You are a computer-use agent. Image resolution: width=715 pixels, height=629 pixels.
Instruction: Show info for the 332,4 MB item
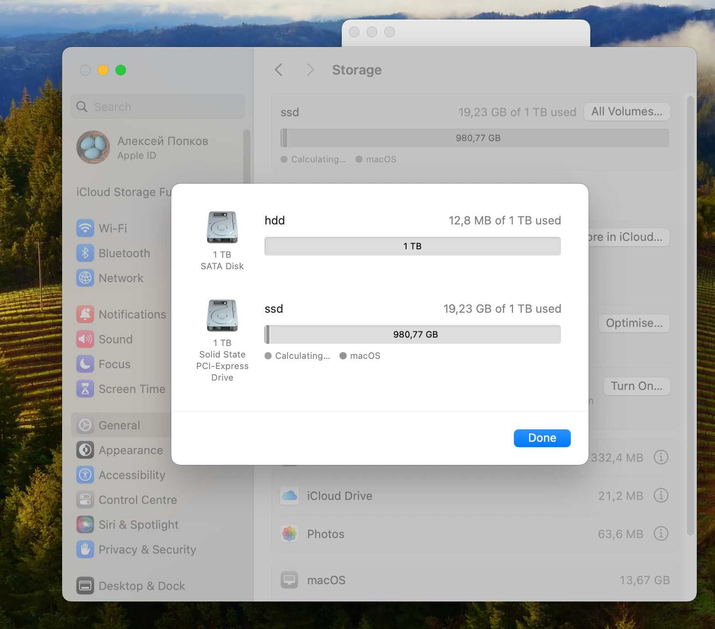pyautogui.click(x=661, y=457)
